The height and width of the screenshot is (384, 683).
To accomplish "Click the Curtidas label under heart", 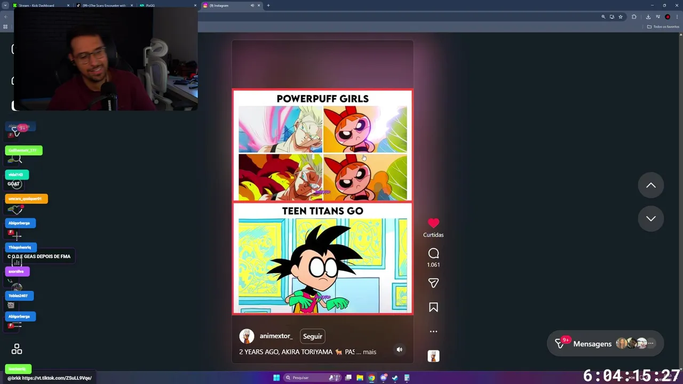I will click(x=433, y=235).
